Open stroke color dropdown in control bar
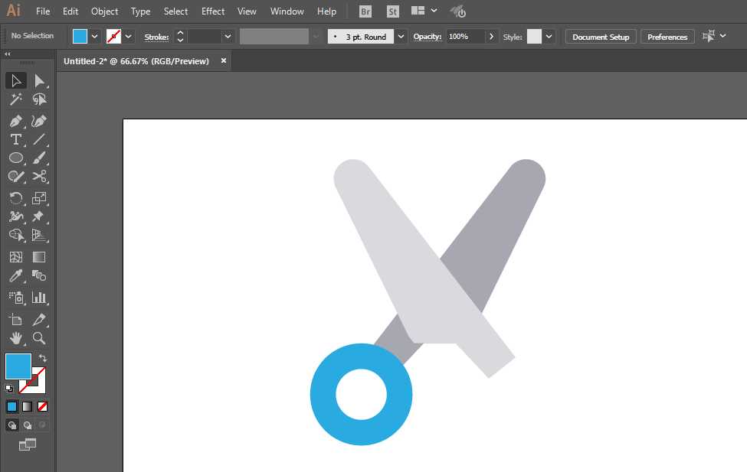Screen dimensions: 747x472 point(128,36)
